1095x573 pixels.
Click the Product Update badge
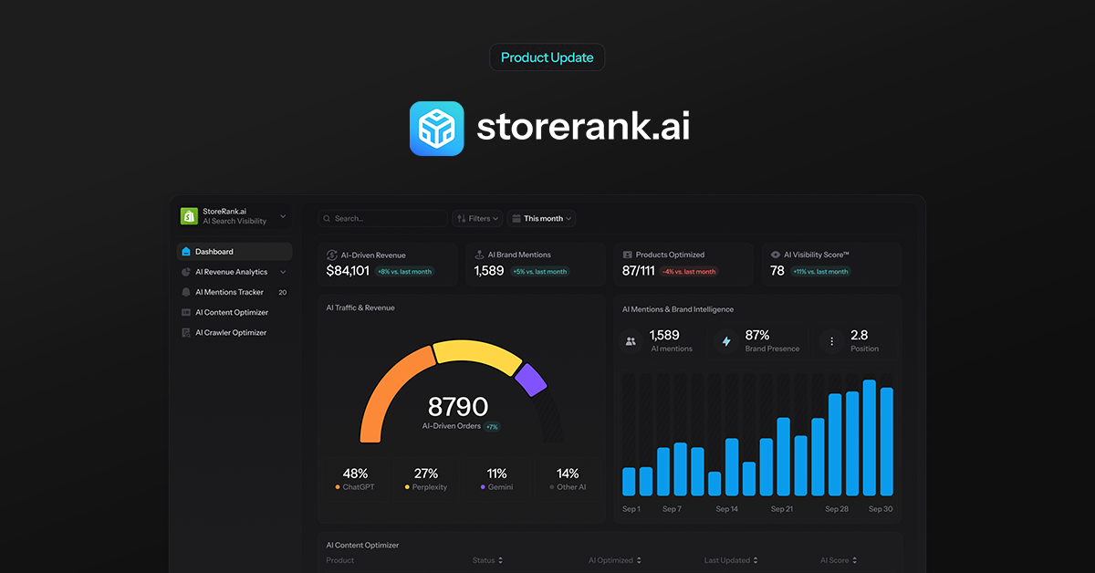[x=547, y=57]
